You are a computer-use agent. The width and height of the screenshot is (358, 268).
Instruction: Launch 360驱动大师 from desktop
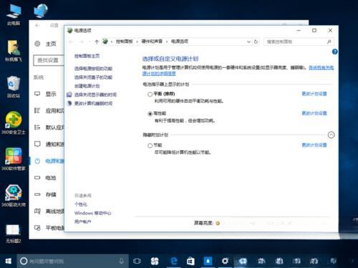14,195
